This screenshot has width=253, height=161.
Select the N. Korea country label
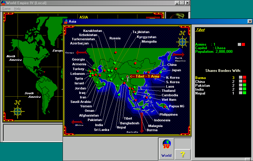tap(173, 78)
